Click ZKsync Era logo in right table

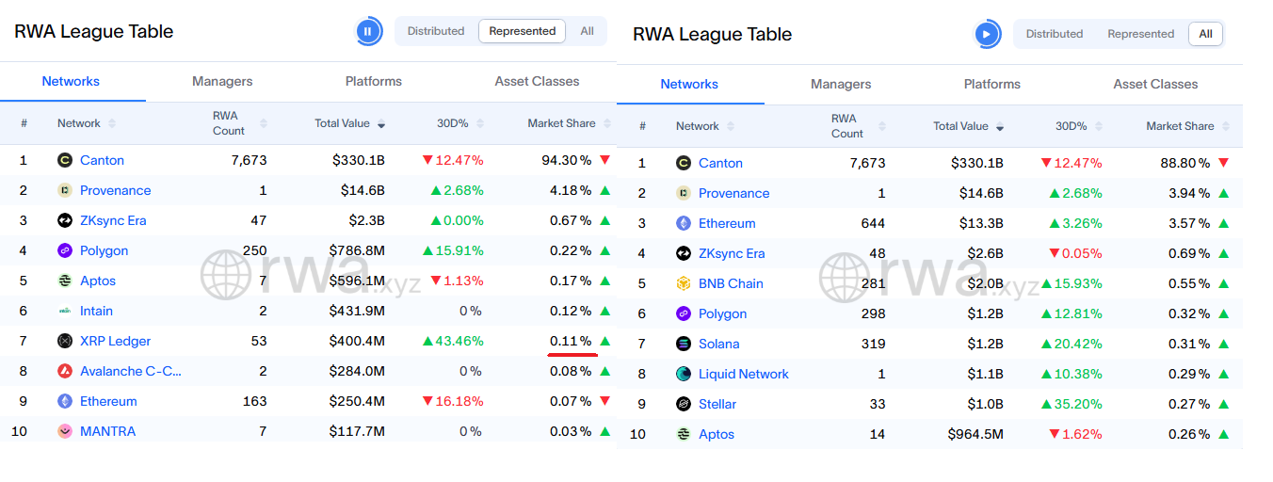(684, 253)
